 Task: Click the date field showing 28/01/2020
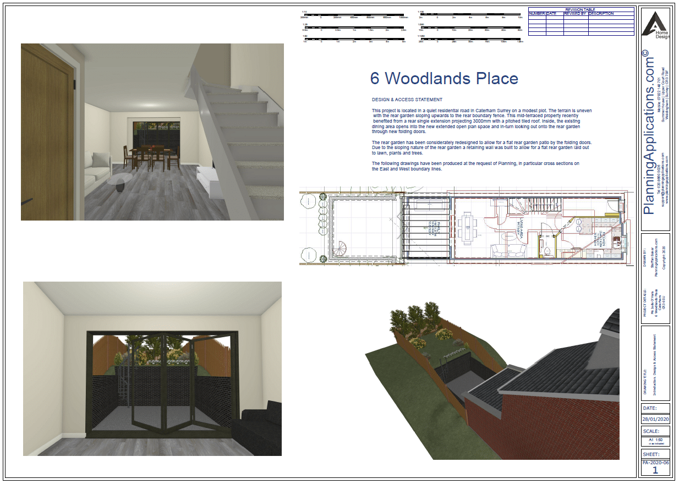655,419
